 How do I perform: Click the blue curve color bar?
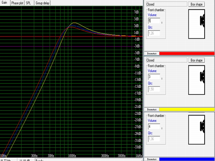coord(187,159)
